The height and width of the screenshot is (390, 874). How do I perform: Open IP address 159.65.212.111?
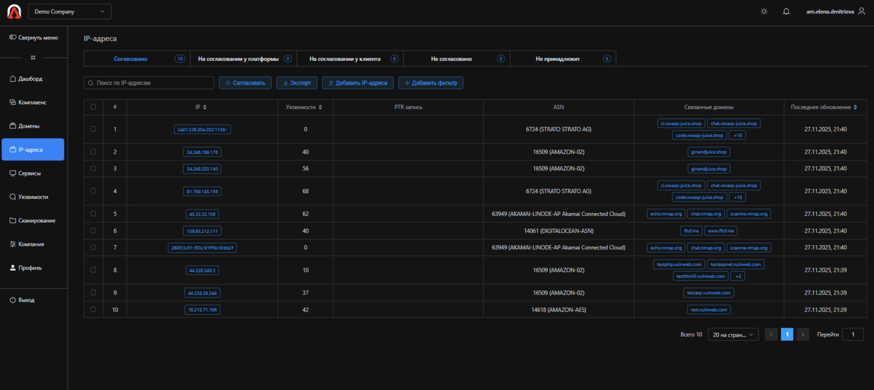tap(202, 231)
